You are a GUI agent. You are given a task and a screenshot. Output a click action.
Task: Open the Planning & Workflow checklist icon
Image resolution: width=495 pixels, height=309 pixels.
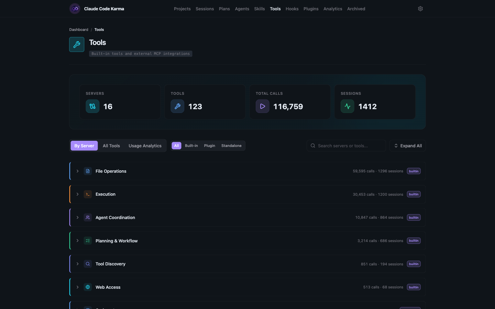(x=88, y=241)
